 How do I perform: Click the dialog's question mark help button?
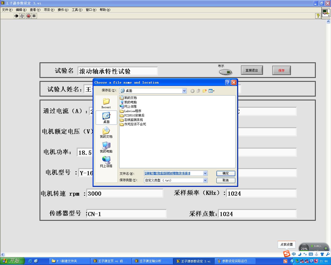[228, 82]
